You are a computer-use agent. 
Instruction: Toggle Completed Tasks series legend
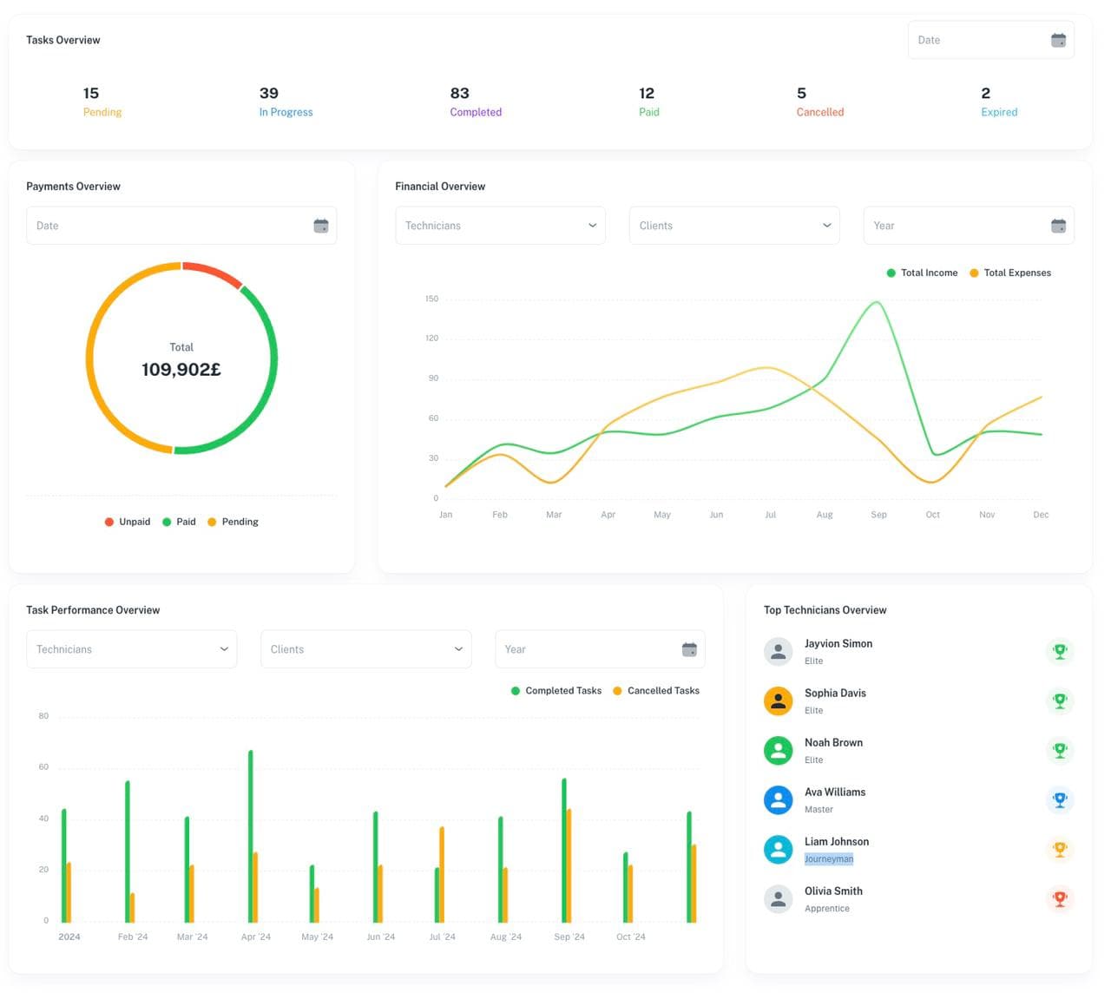[556, 691]
